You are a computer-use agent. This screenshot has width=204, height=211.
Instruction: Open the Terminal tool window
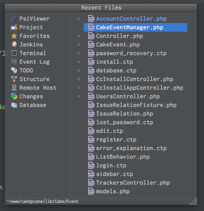(x=33, y=53)
